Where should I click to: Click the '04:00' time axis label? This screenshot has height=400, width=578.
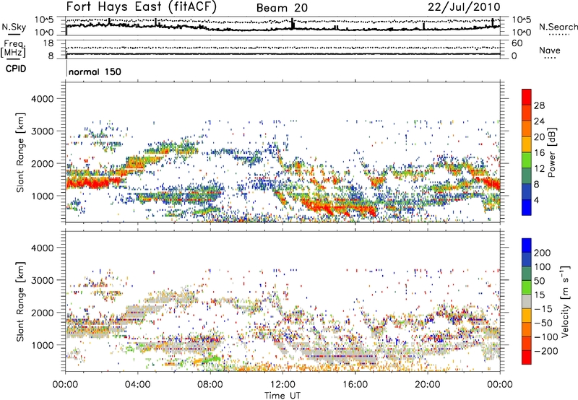pyautogui.click(x=138, y=385)
